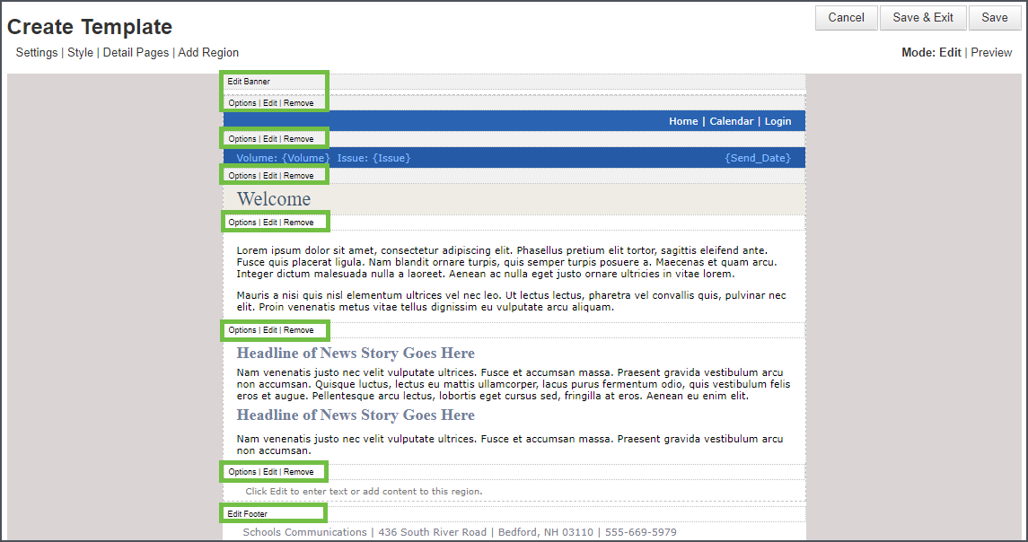Click the first 'Headline of News Story Goes Here'

click(x=356, y=354)
